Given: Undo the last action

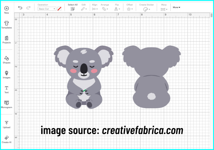Looking at the screenshot, I should click(20, 8).
